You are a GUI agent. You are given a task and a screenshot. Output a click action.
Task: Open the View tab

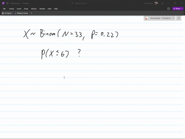coord(49,9)
